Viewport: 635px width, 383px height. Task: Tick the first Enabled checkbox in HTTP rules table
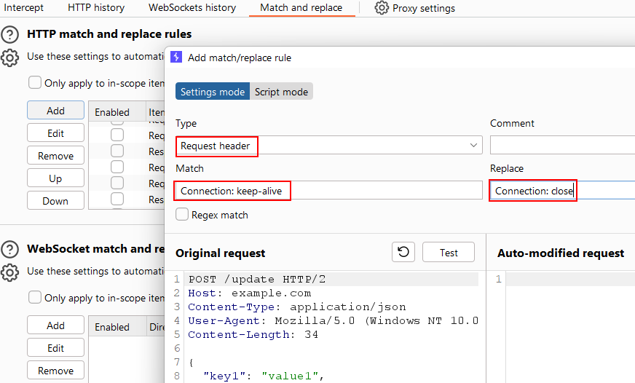pyautogui.click(x=117, y=135)
